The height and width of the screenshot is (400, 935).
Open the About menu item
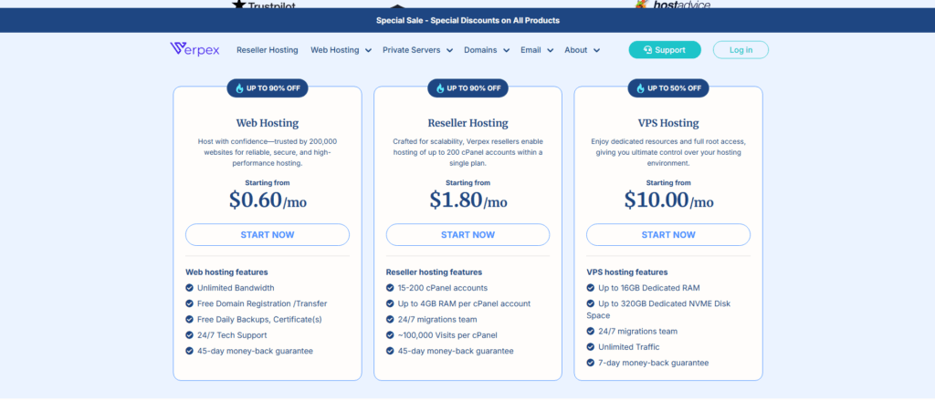pos(581,50)
